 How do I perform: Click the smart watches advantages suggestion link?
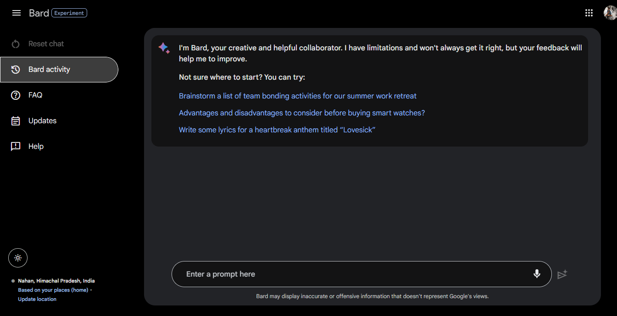click(302, 113)
